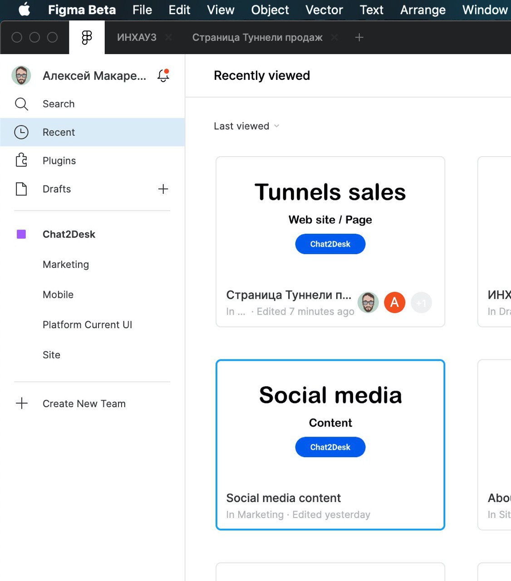Click Chat2Desk badge in Social media thumbnail

330,447
